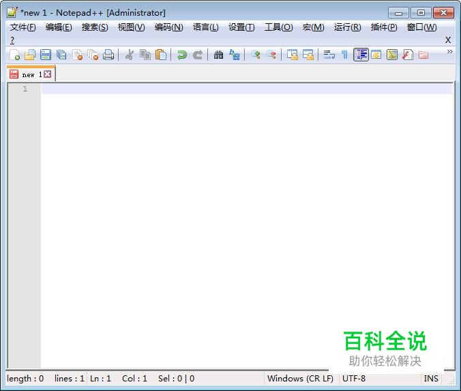Click the length : 0 status entry
461x391 pixels.
click(x=25, y=378)
